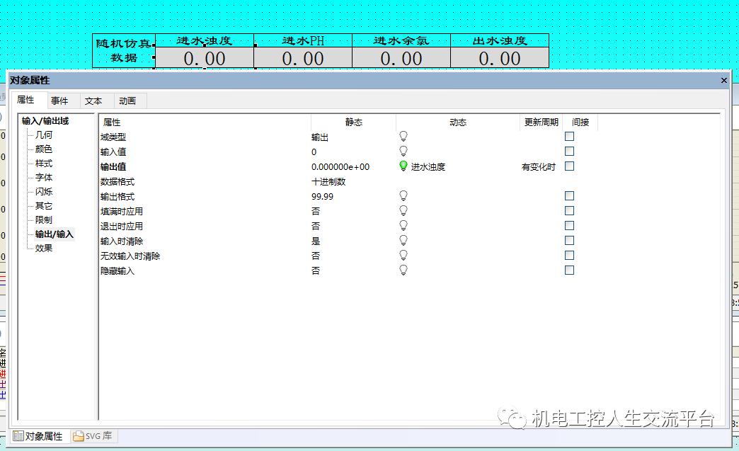Click the 0.00 value field under 进水PH
Screen dimensions: 739x451
pos(303,58)
